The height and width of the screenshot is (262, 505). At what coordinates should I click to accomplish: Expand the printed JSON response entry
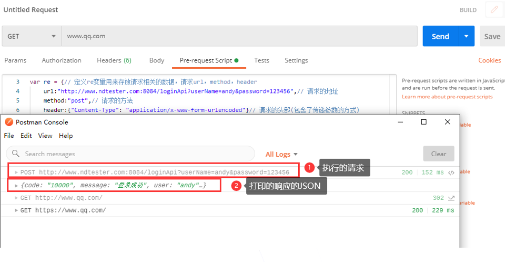tap(16, 185)
